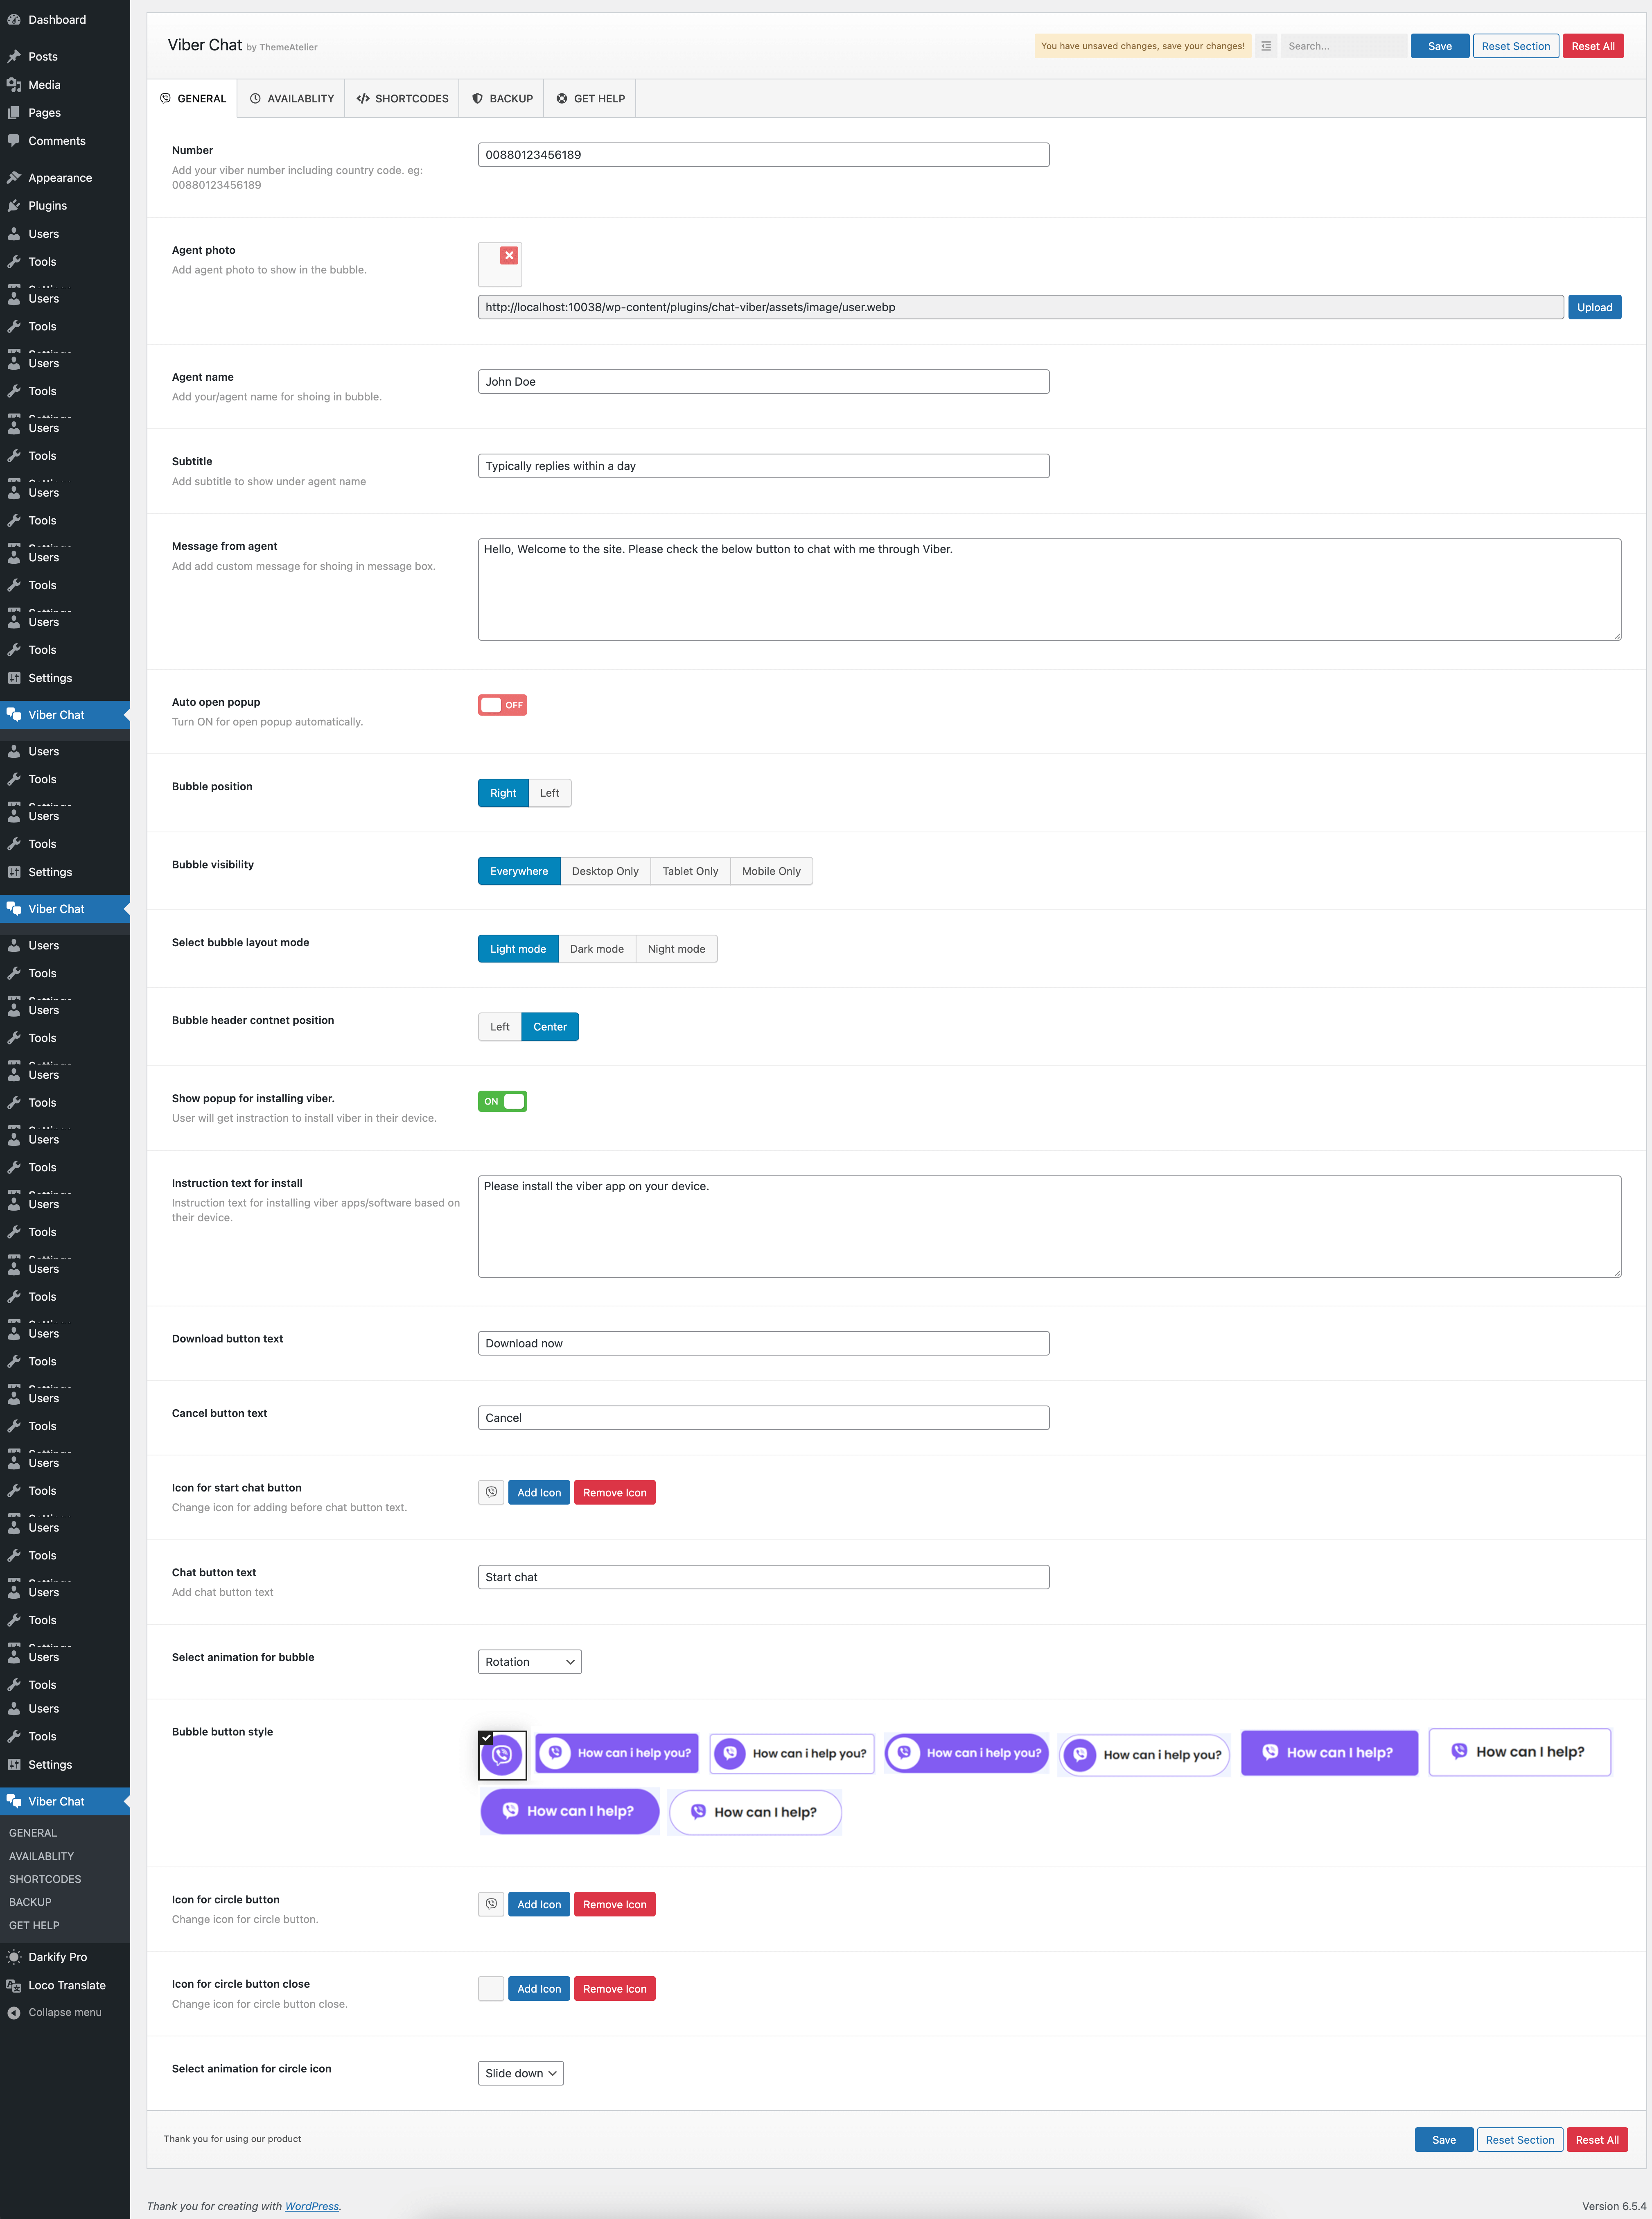This screenshot has height=2219, width=1652.
Task: Select the circle-only bubble button style
Action: pos(502,1755)
